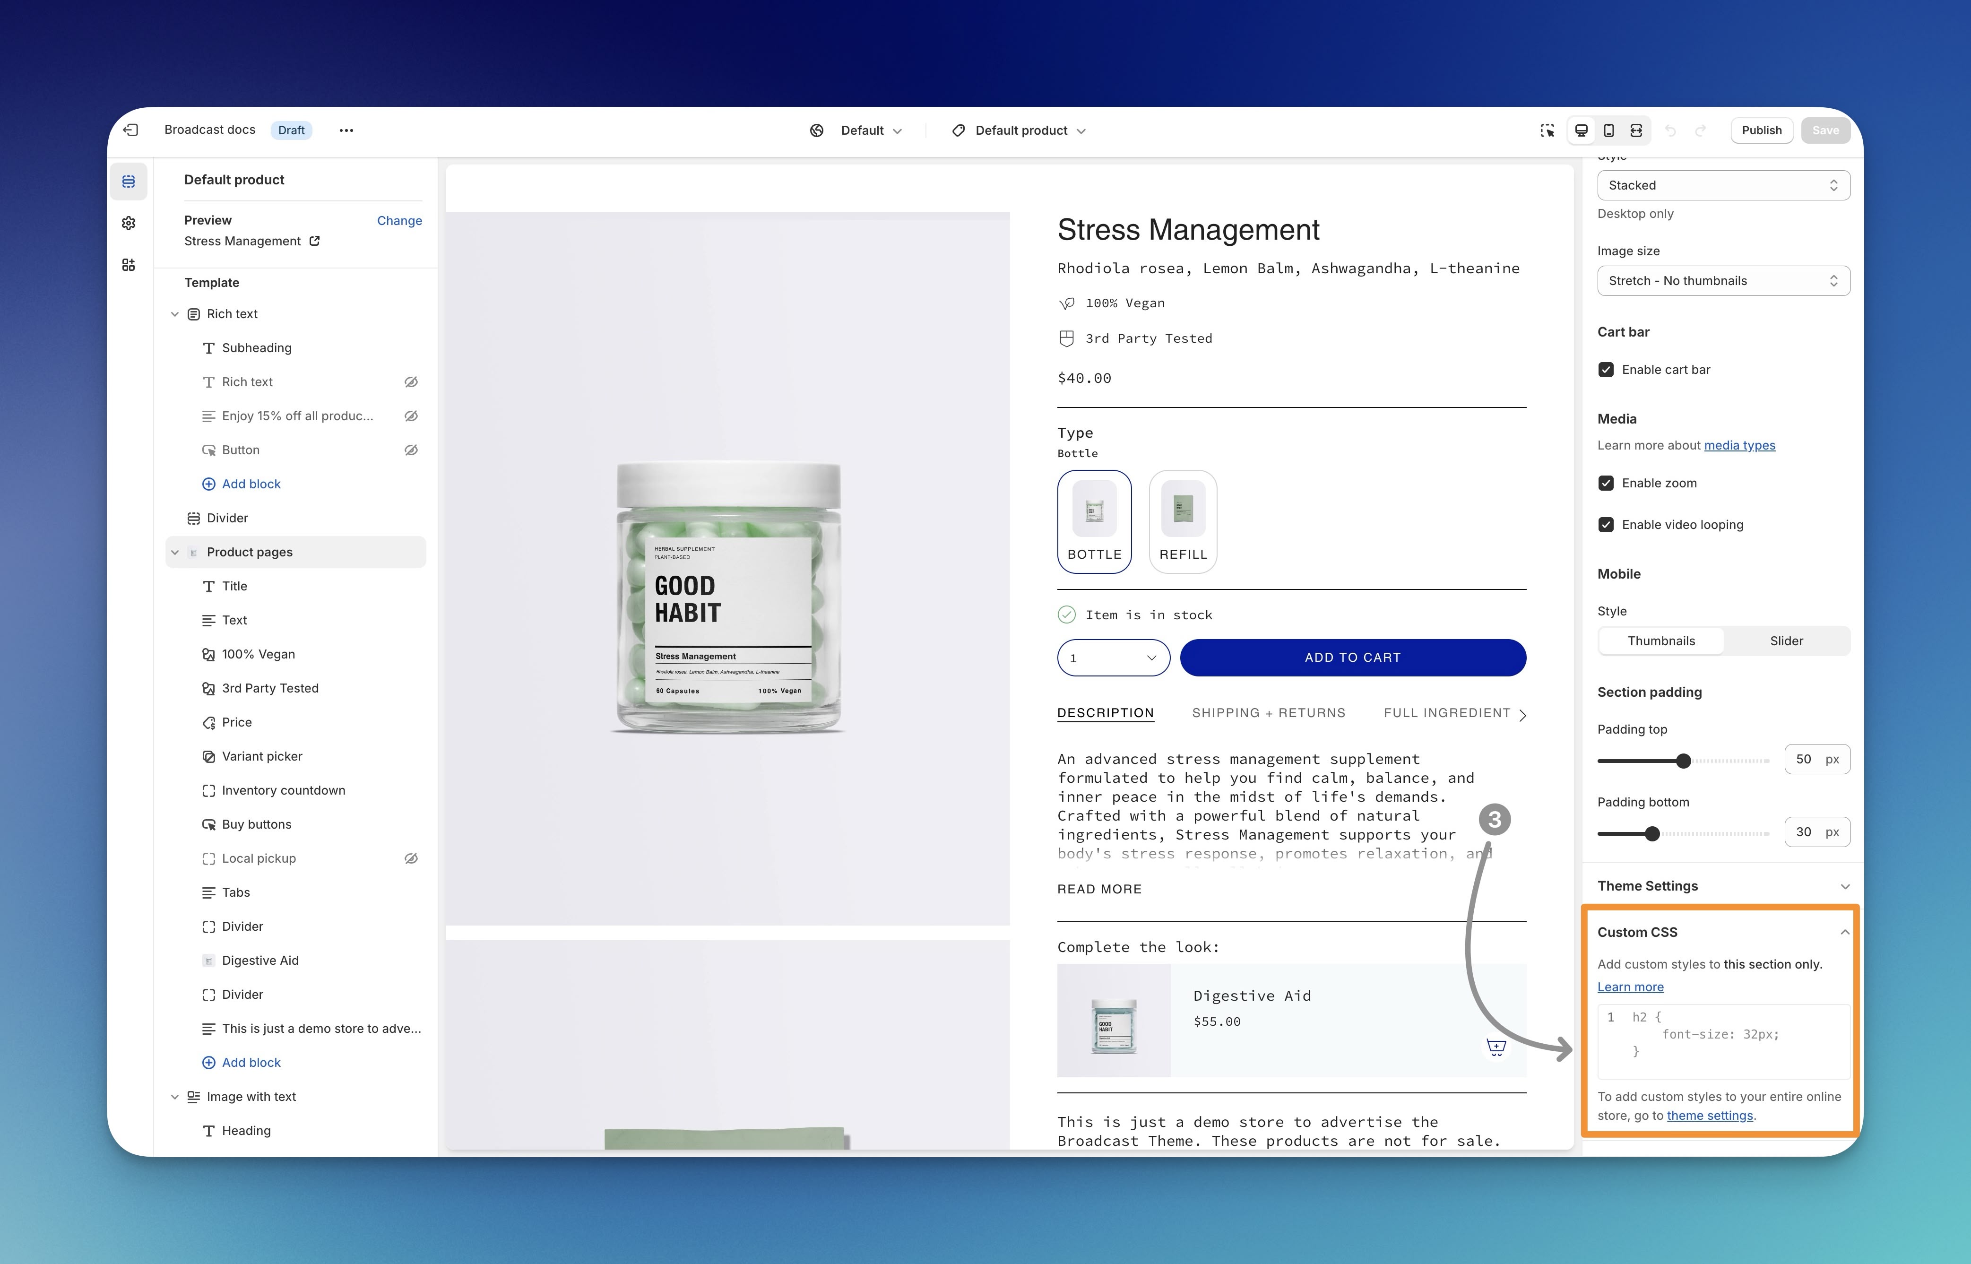Select the Slider mobile style
1971x1264 pixels.
(x=1786, y=641)
